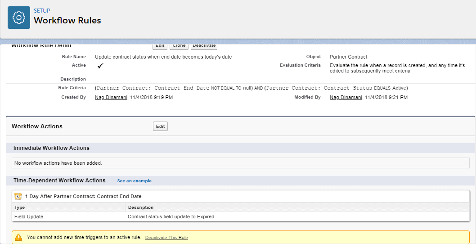Click the Description column header in table

tap(141, 207)
